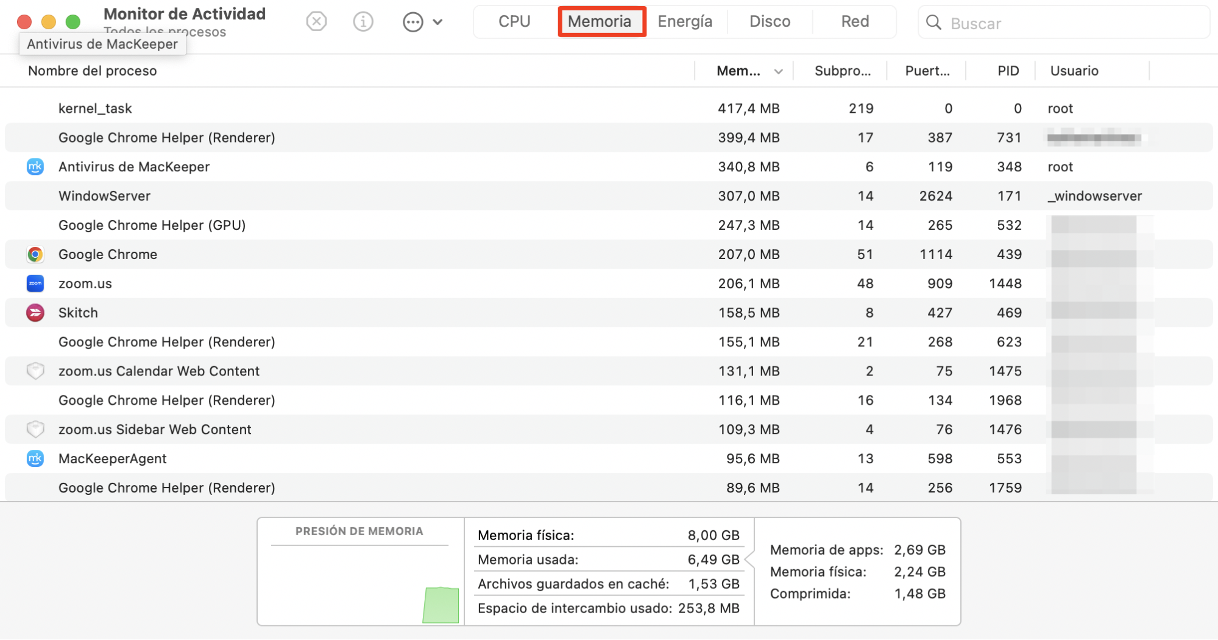Image resolution: width=1218 pixels, height=640 pixels.
Task: Click the yellow minimize window button
Action: point(49,22)
